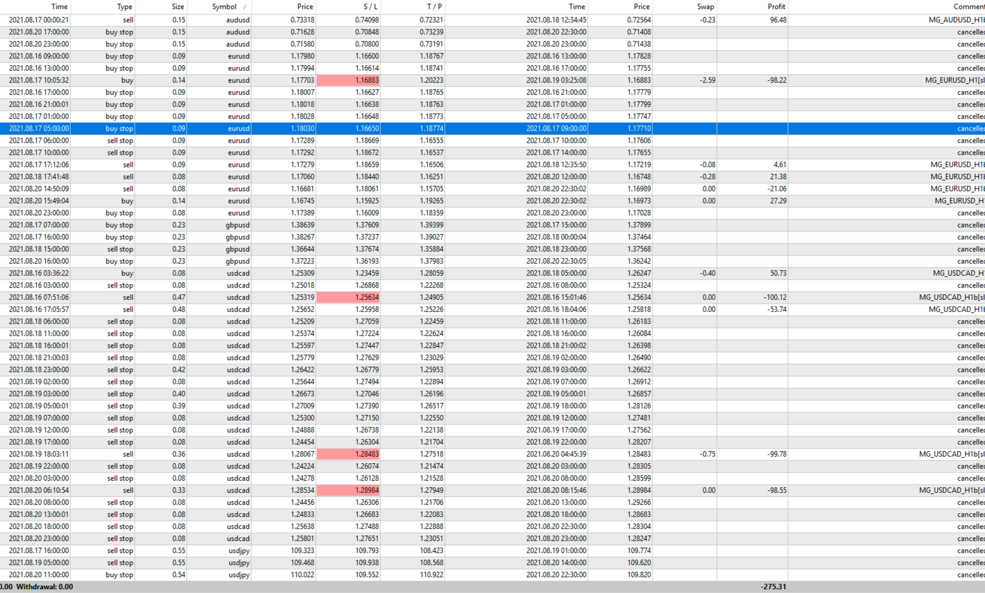Click pink S/L cell 1.25634

coord(348,297)
